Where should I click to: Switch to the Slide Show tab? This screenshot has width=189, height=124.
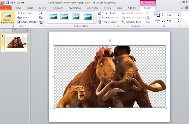tap(92, 8)
